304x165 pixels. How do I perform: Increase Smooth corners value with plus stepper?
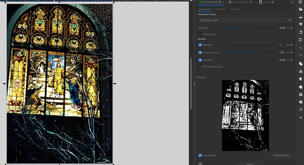point(291,52)
